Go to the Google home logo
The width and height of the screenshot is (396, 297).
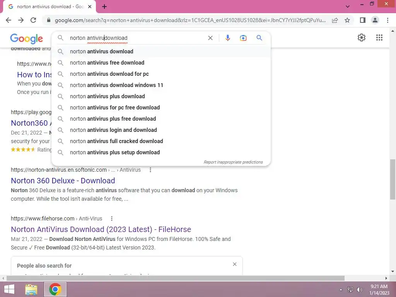click(27, 38)
